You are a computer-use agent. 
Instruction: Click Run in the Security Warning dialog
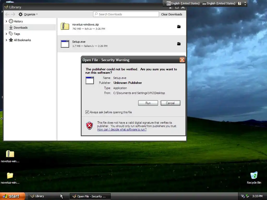click(148, 103)
